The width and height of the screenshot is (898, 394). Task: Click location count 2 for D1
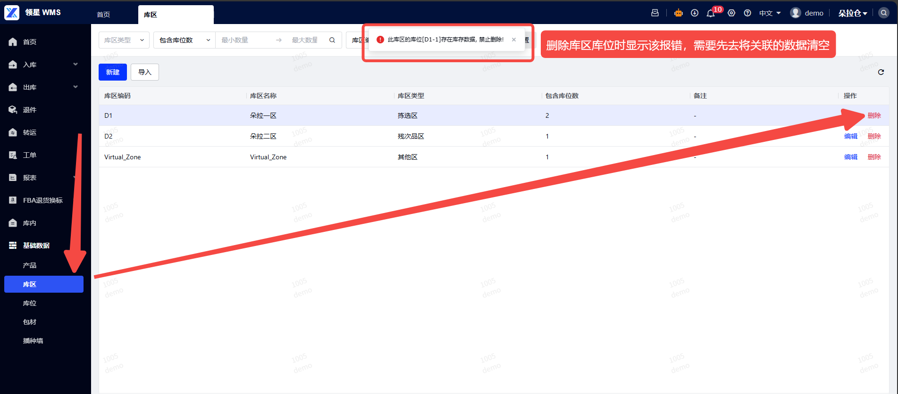[x=547, y=115]
